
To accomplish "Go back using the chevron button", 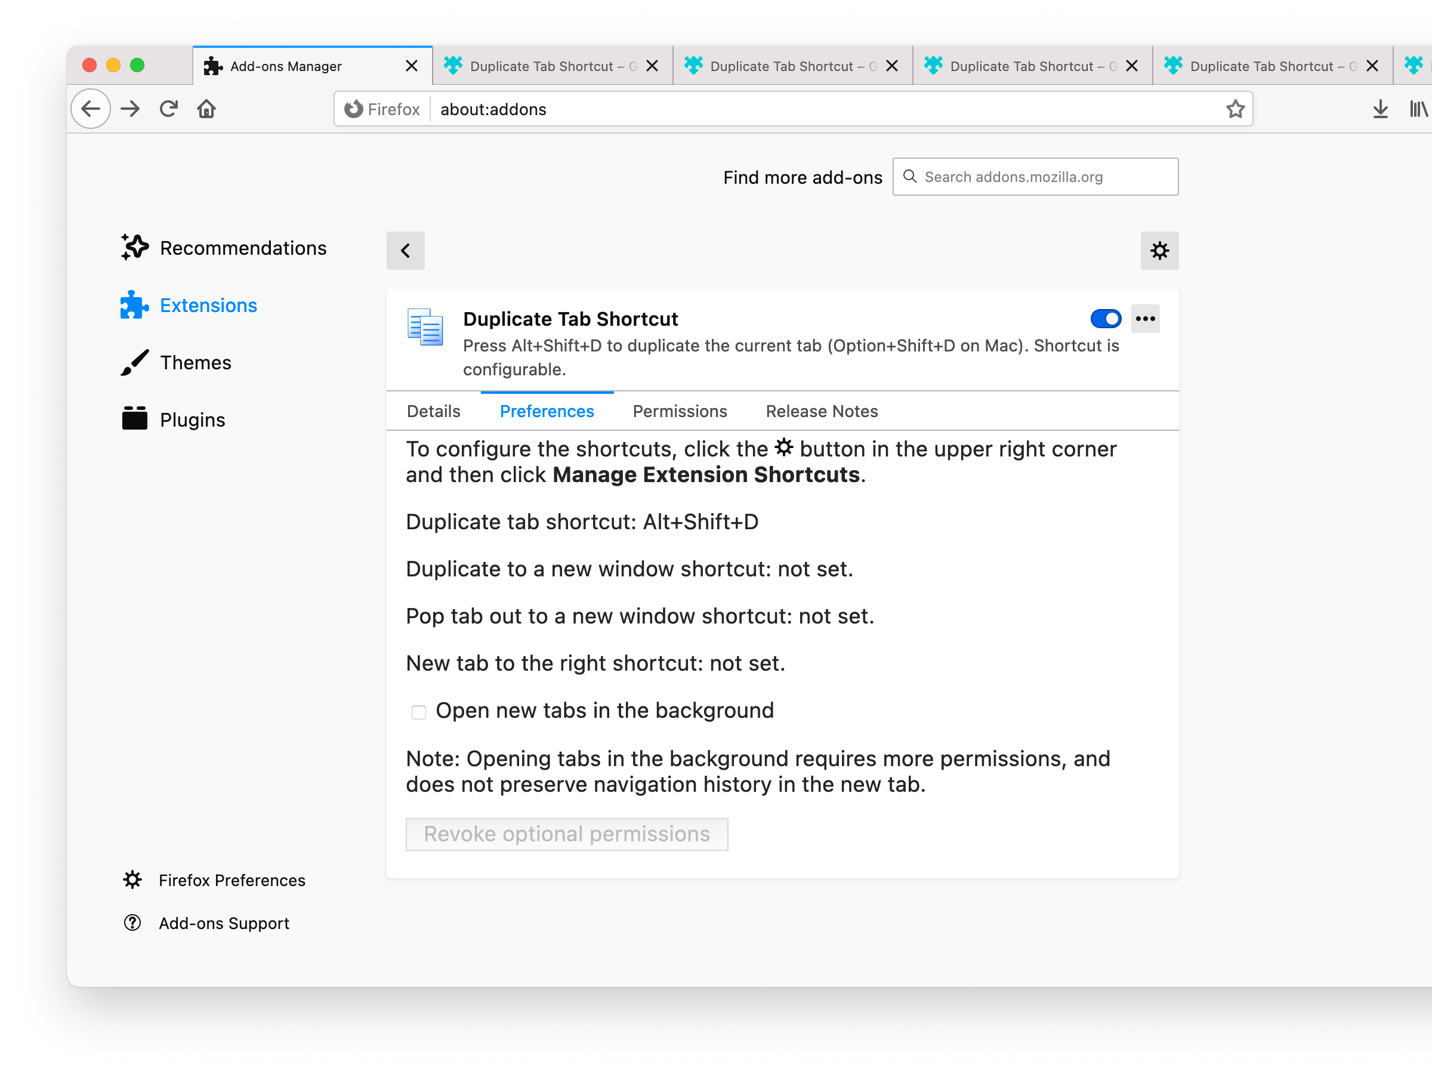I will pyautogui.click(x=405, y=251).
